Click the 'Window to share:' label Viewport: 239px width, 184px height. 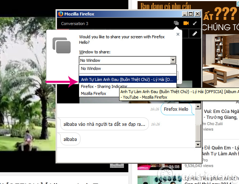pos(94,52)
